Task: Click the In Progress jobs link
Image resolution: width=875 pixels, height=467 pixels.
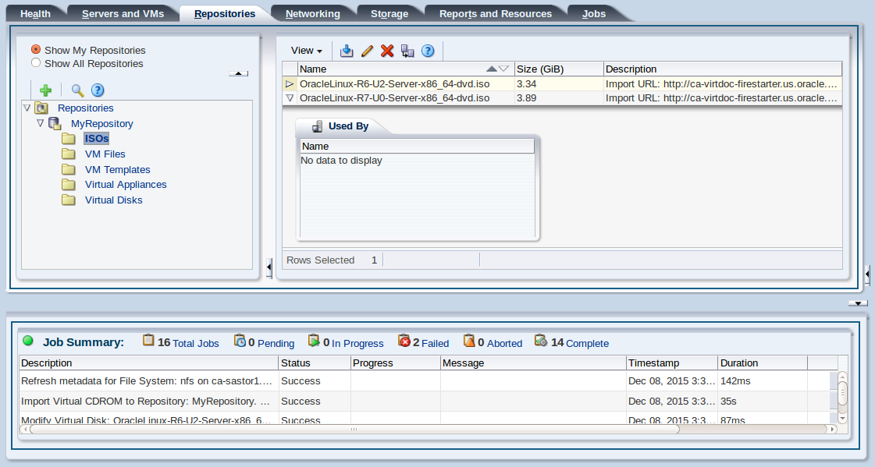Action: point(357,343)
